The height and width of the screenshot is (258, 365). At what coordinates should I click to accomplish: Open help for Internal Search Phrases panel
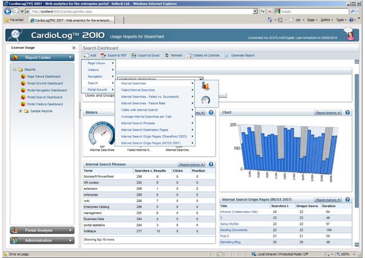(211, 164)
